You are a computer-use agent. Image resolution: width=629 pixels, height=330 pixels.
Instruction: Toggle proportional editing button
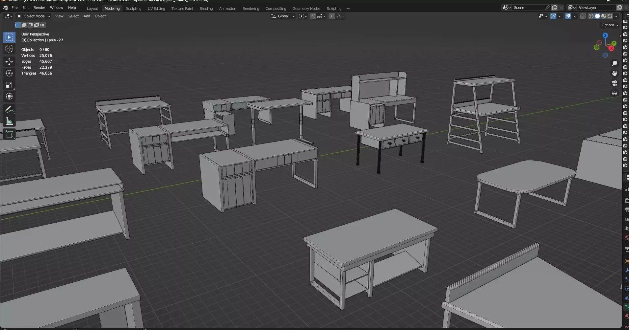coord(332,16)
